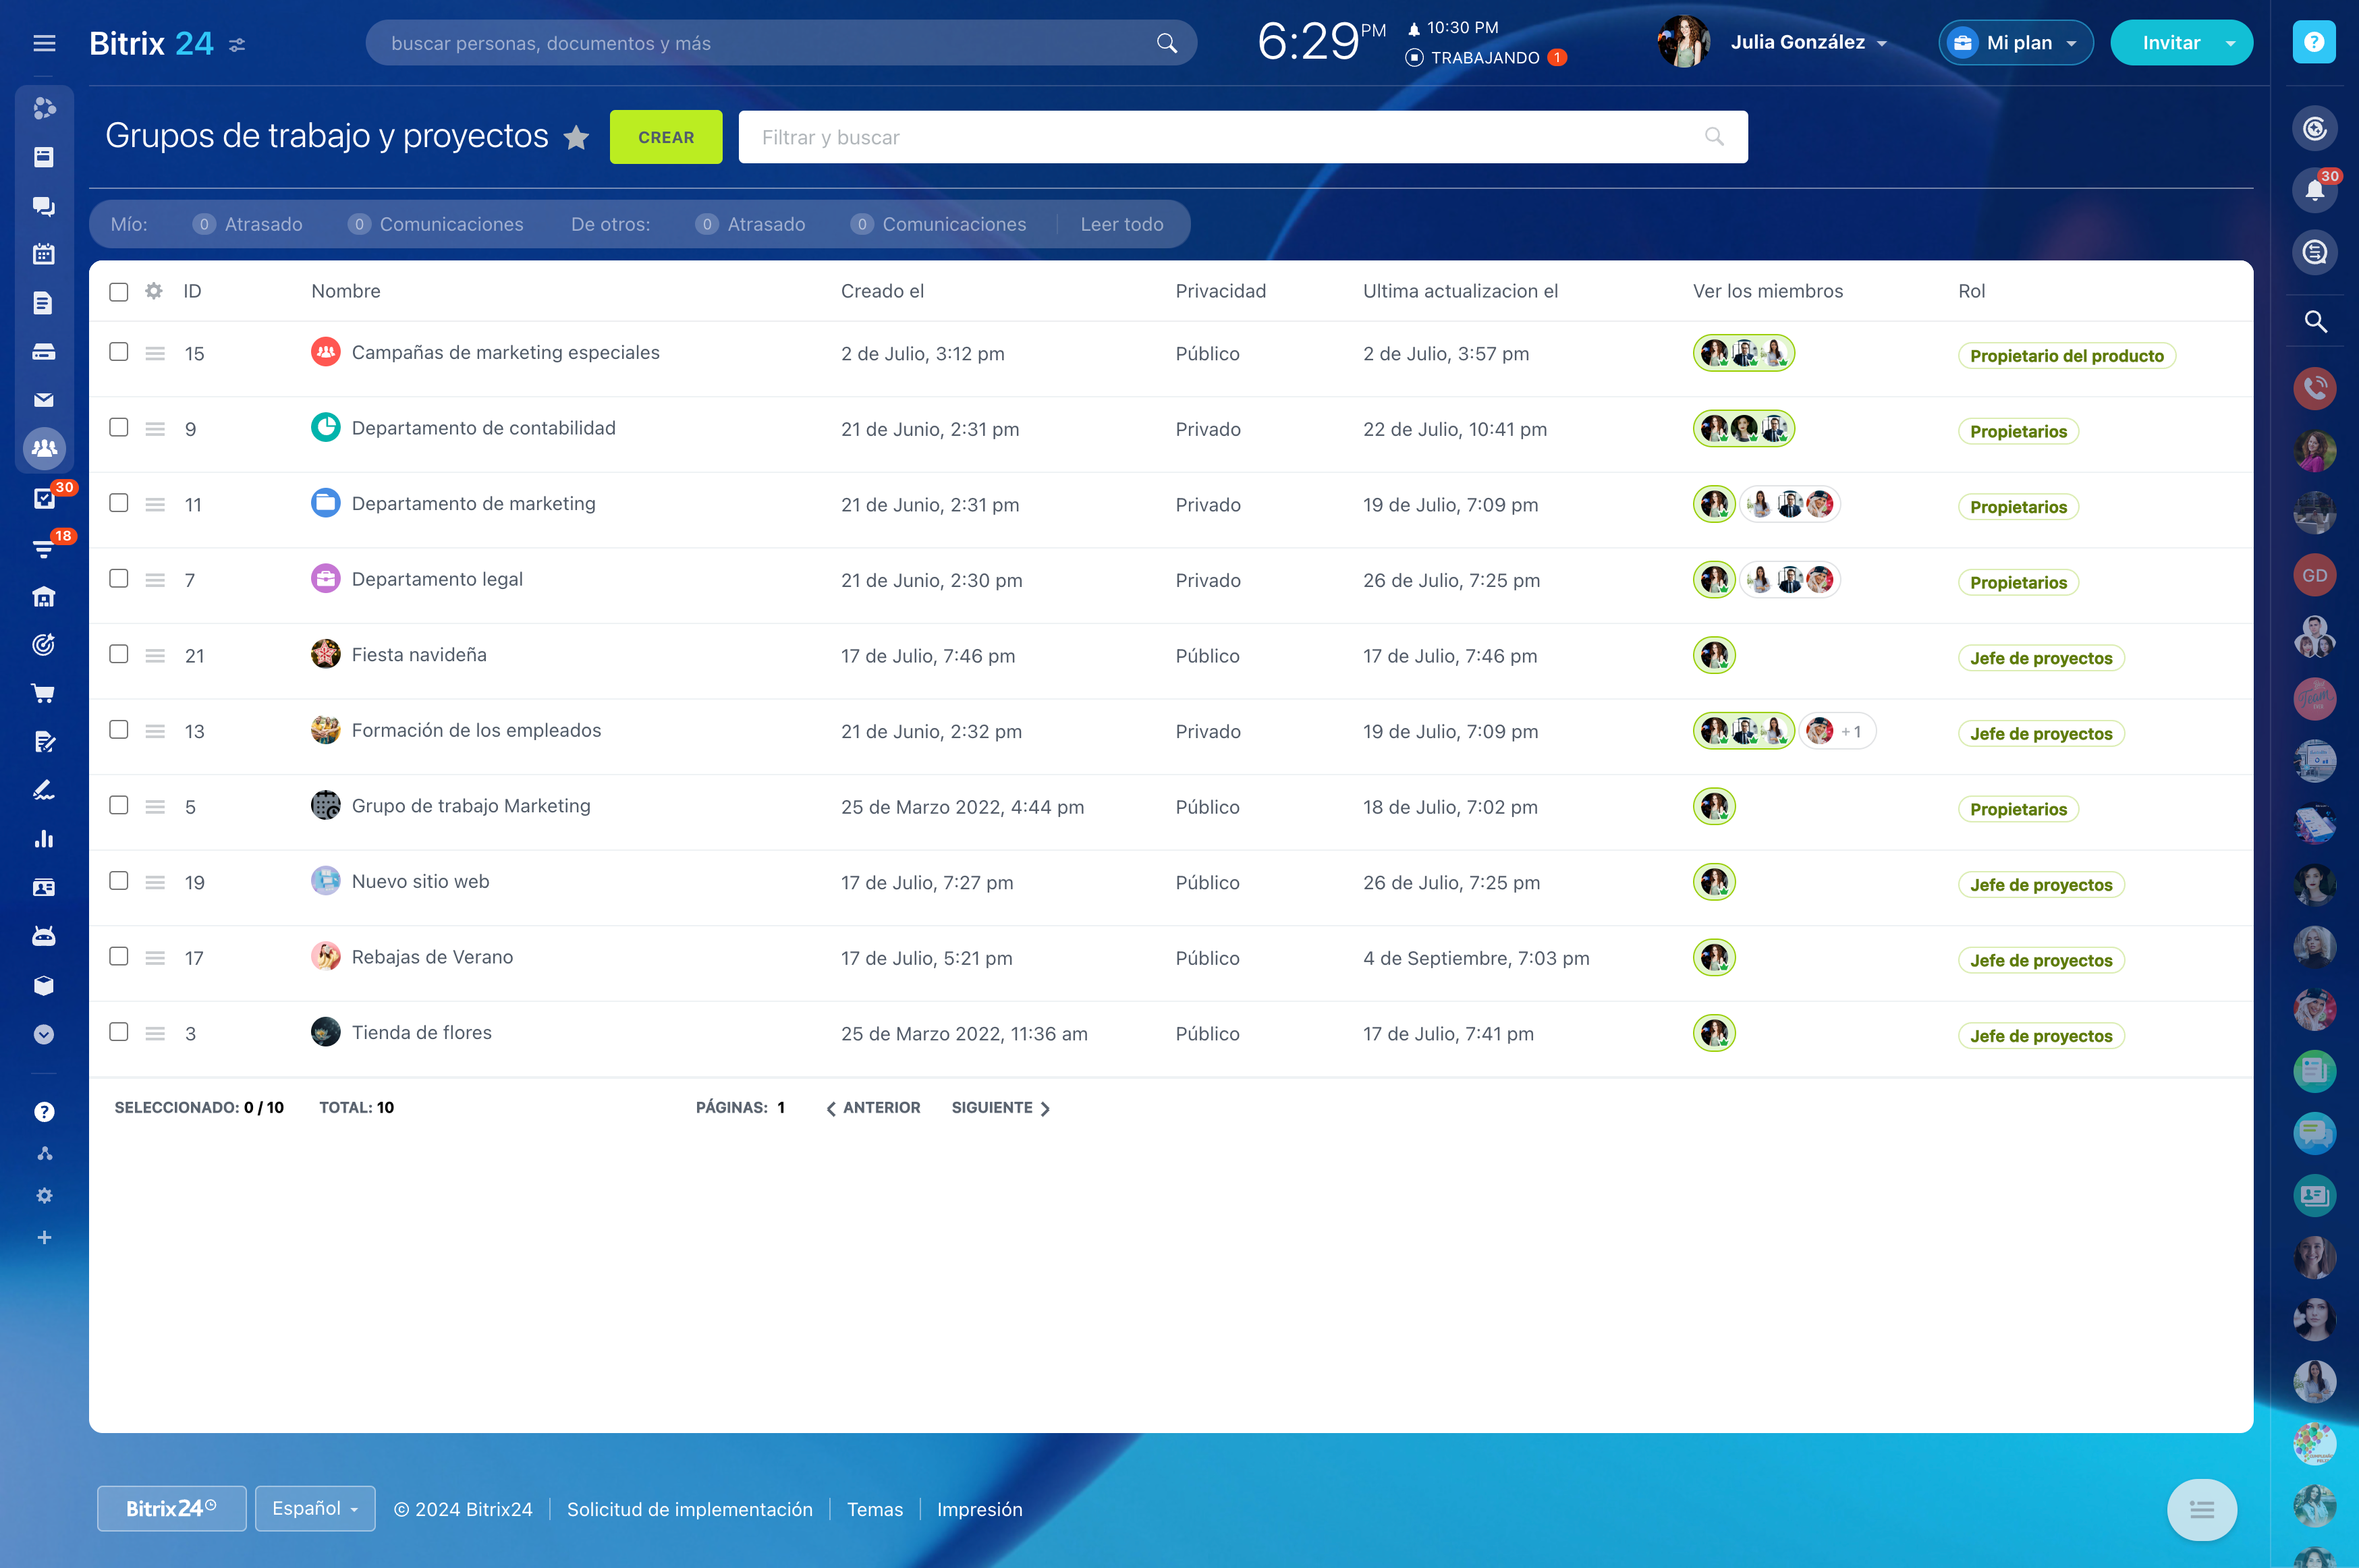Open the Español language dropdown
This screenshot has height=1568, width=2359.
pos(315,1508)
